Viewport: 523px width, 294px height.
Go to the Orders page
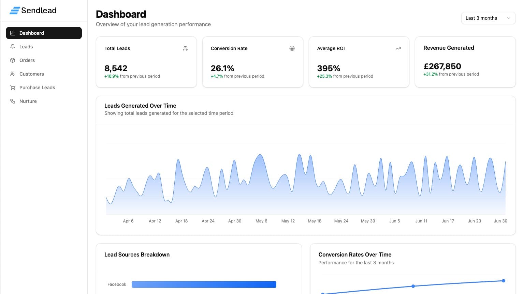(x=27, y=60)
